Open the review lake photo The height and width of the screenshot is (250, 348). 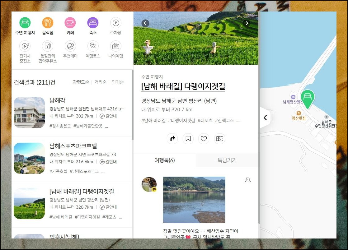point(194,200)
